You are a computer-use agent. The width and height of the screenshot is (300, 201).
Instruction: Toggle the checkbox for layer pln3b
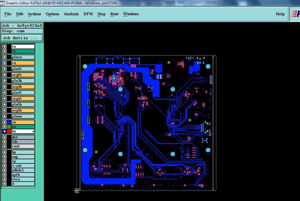5,81
